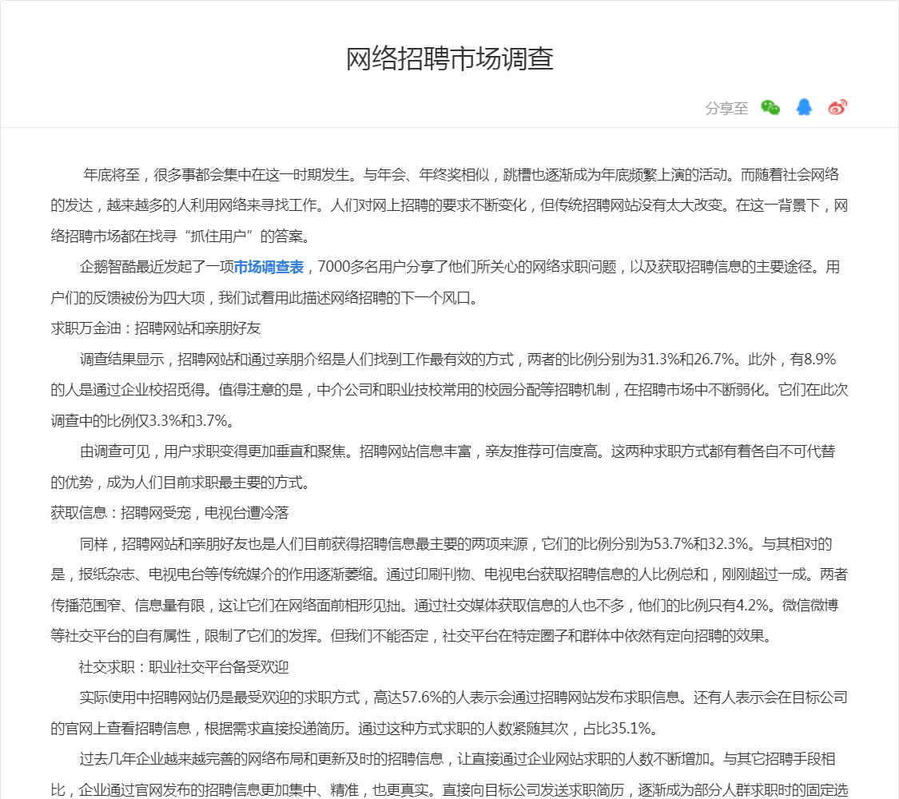Click the text 占比35.1%

tap(616, 729)
